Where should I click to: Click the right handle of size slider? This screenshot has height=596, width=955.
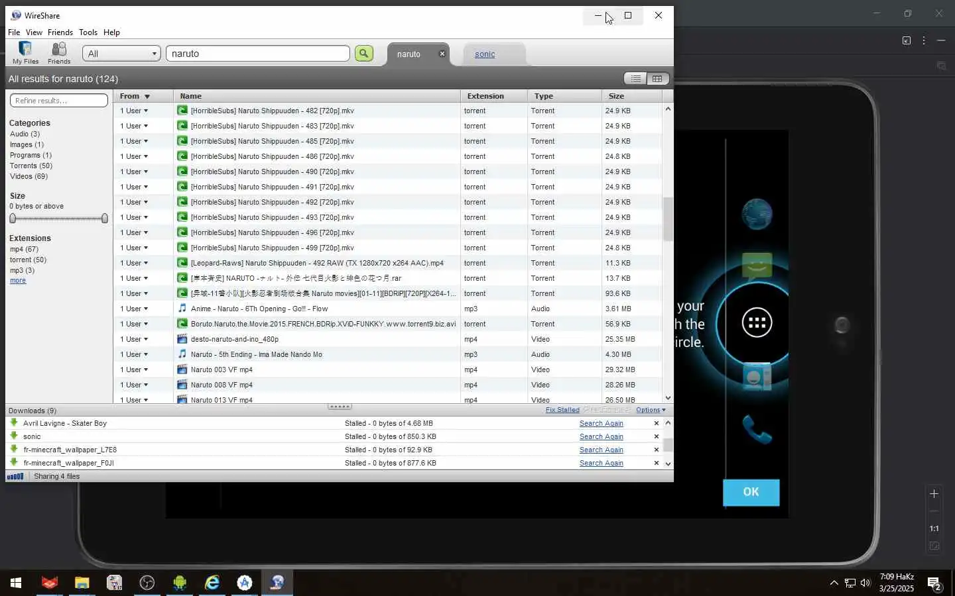click(x=105, y=219)
